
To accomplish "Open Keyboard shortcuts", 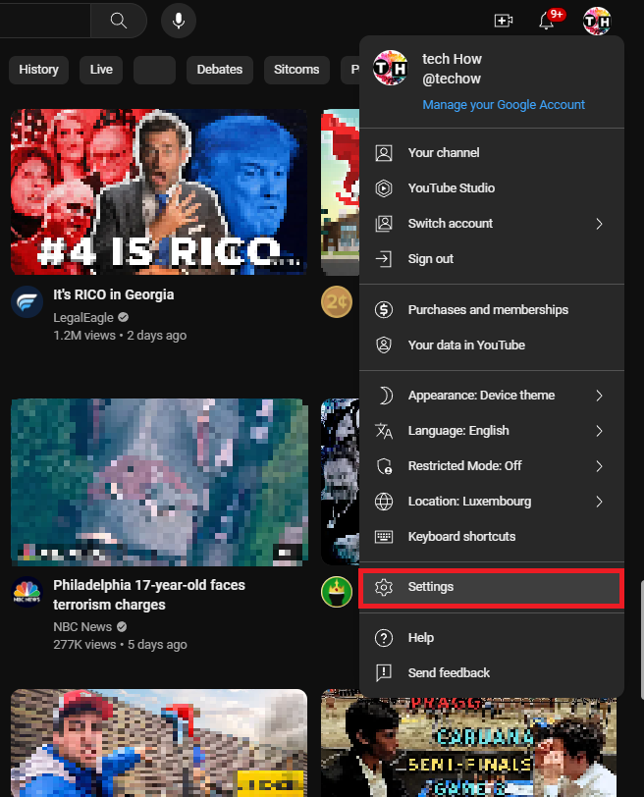I will (492, 537).
